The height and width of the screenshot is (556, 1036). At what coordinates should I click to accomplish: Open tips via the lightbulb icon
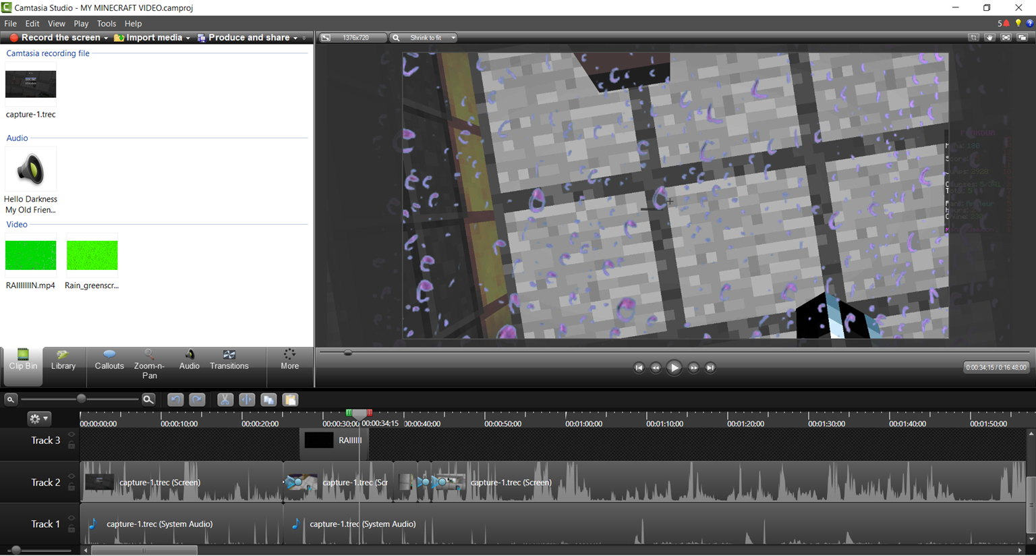(1018, 24)
